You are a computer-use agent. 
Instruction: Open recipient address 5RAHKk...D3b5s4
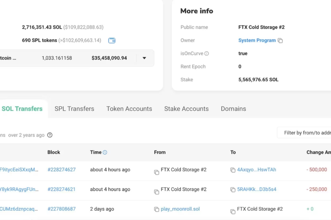(x=256, y=189)
